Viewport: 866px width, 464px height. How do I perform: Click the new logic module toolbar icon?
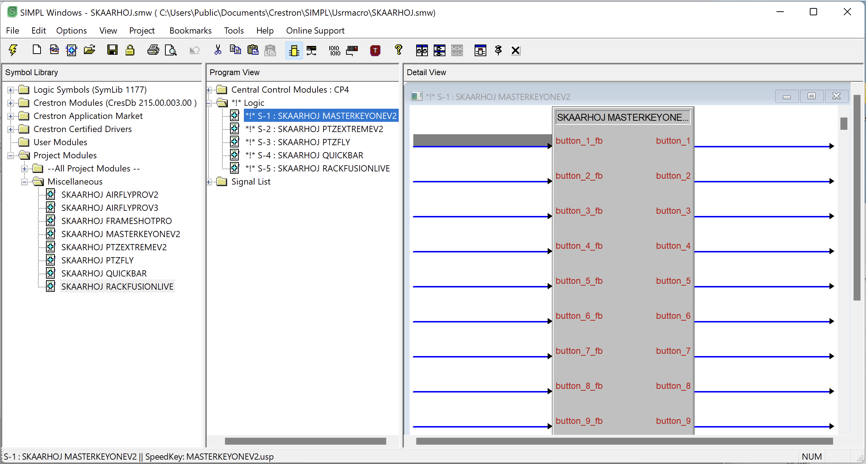click(x=72, y=50)
